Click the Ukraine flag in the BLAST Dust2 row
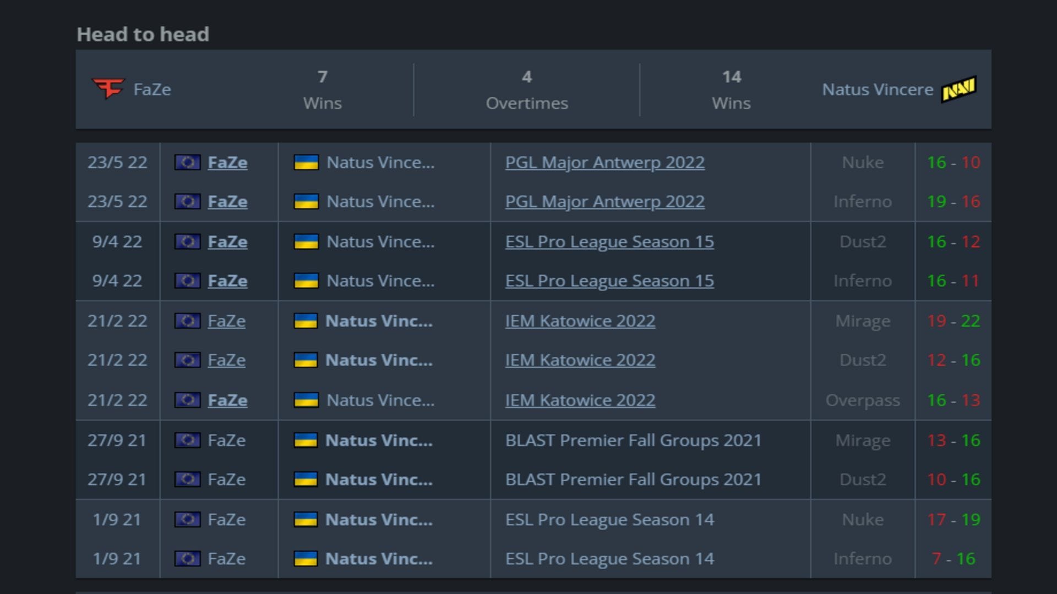1057x594 pixels. [307, 479]
